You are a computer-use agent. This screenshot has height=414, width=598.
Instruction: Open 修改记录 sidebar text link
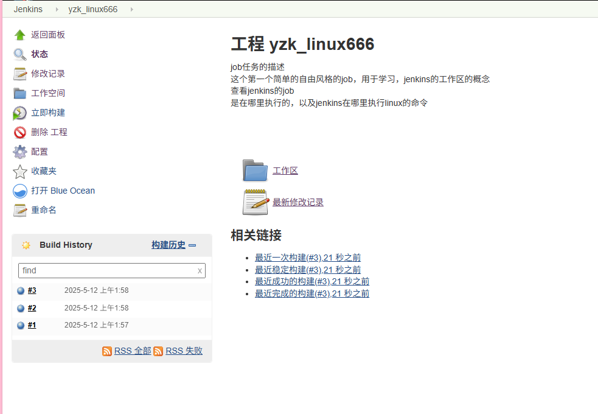coord(48,74)
